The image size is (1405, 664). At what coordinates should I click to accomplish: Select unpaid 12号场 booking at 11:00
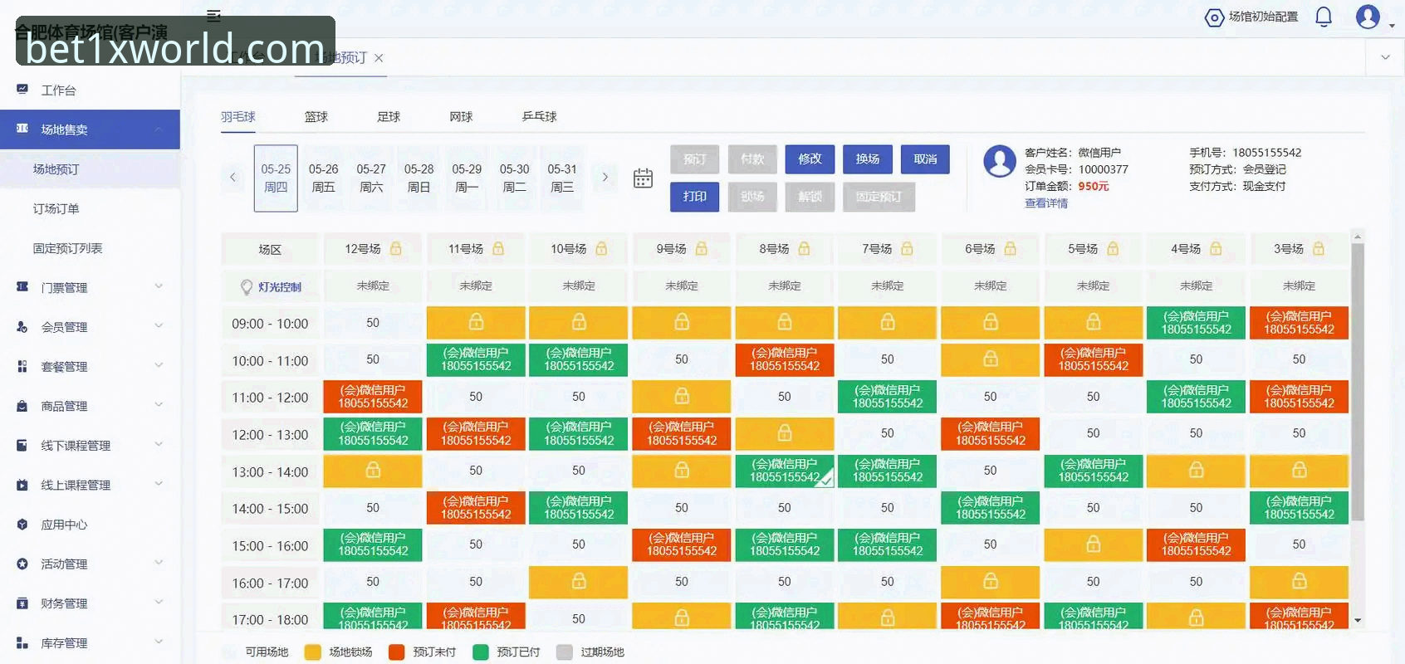[x=373, y=397]
